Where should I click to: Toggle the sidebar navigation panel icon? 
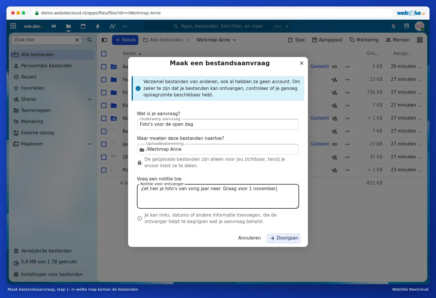104,40
